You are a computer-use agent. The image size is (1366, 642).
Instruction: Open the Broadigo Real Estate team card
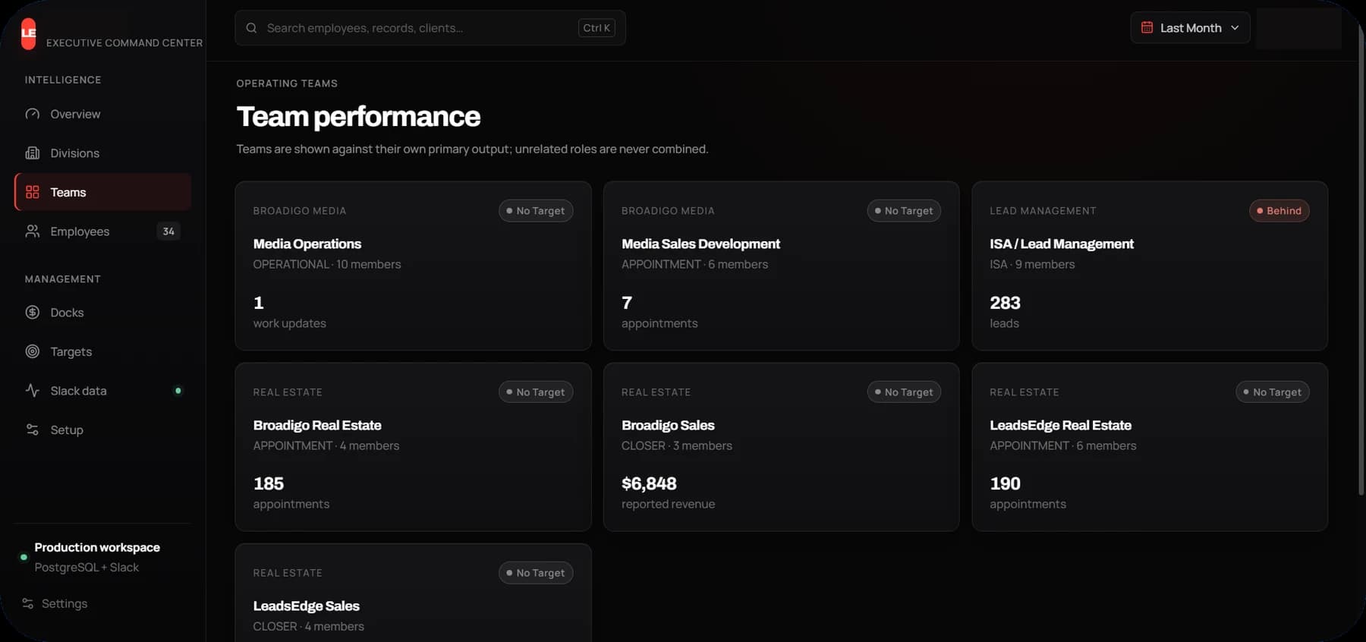pyautogui.click(x=413, y=447)
